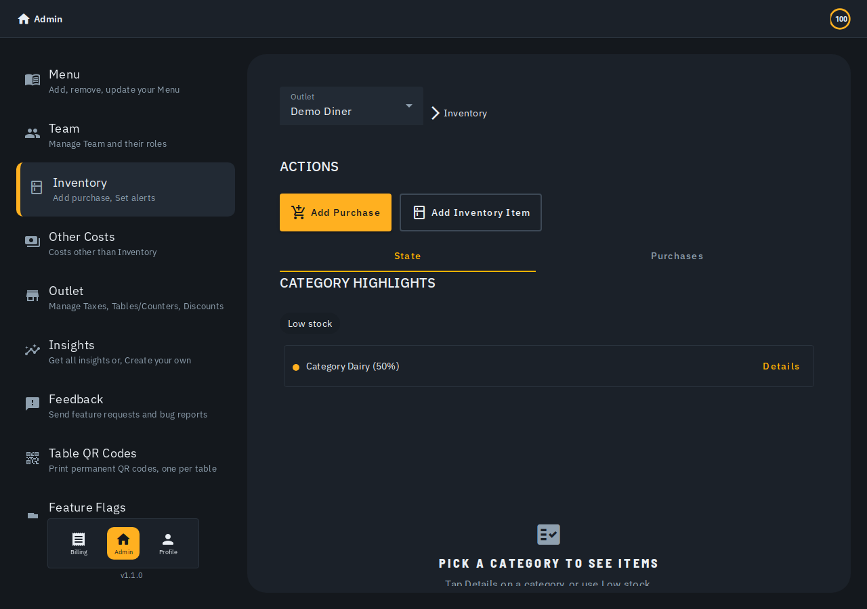Open the Insights section
This screenshot has height=609, width=867.
click(x=126, y=352)
